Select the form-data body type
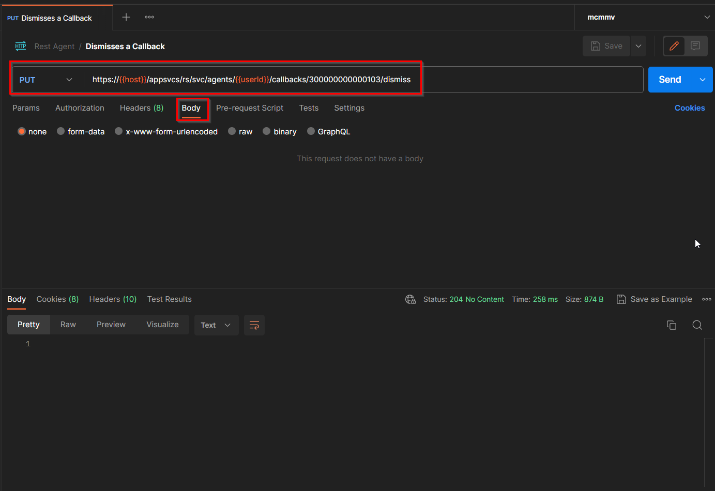 coord(81,132)
